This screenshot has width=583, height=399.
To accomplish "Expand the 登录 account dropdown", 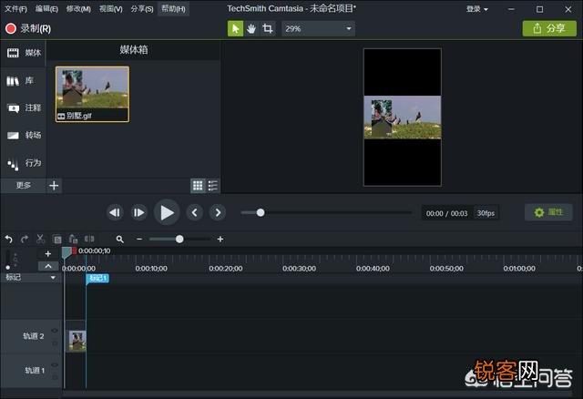I will pos(477,9).
